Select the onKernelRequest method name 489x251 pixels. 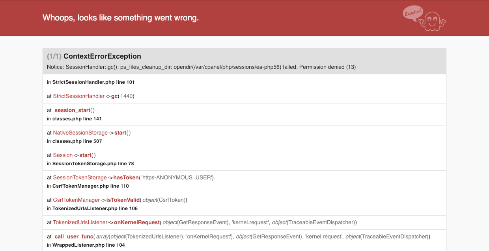point(136,222)
